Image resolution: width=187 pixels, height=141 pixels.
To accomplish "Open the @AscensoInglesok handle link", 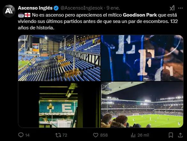I will coord(82,8).
